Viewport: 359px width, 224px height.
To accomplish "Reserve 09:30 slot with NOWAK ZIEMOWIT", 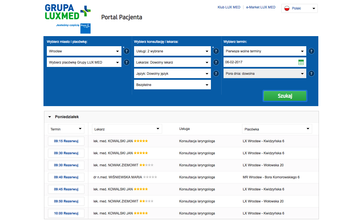I will [66, 165].
